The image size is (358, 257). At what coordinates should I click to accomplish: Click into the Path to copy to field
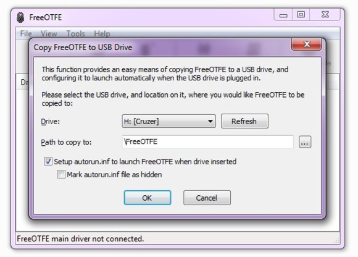(x=207, y=141)
